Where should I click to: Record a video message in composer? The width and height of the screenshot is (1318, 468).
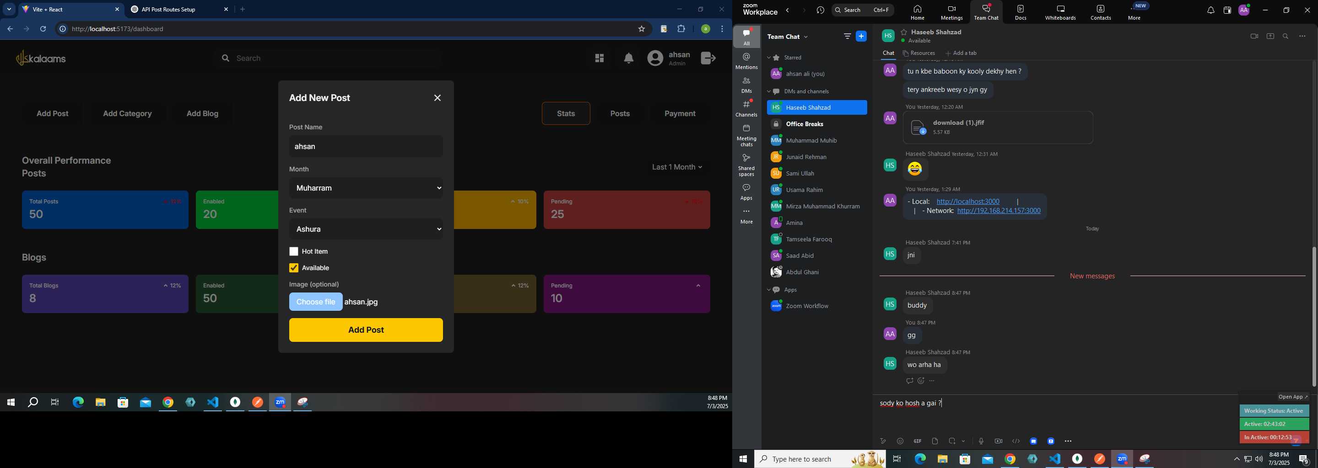click(998, 441)
